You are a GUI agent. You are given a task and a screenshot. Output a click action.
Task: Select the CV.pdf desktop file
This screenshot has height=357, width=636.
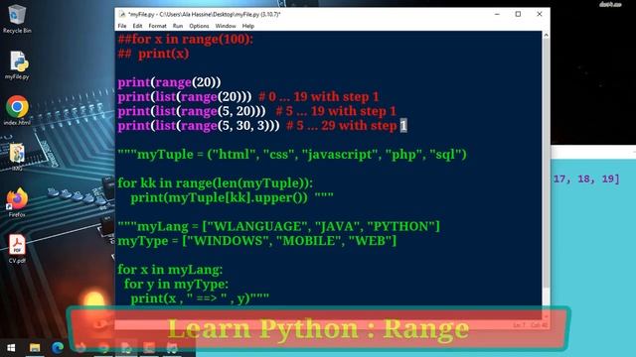pos(17,249)
